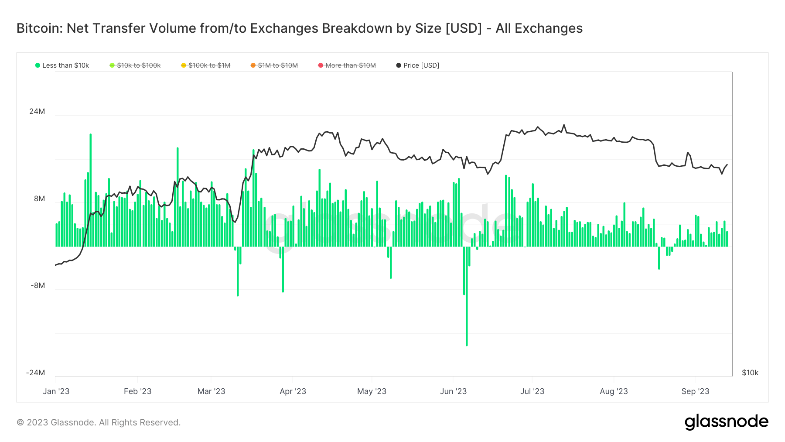Enable the '$10k to $100k' legend series
785x442 pixels.
(139, 65)
